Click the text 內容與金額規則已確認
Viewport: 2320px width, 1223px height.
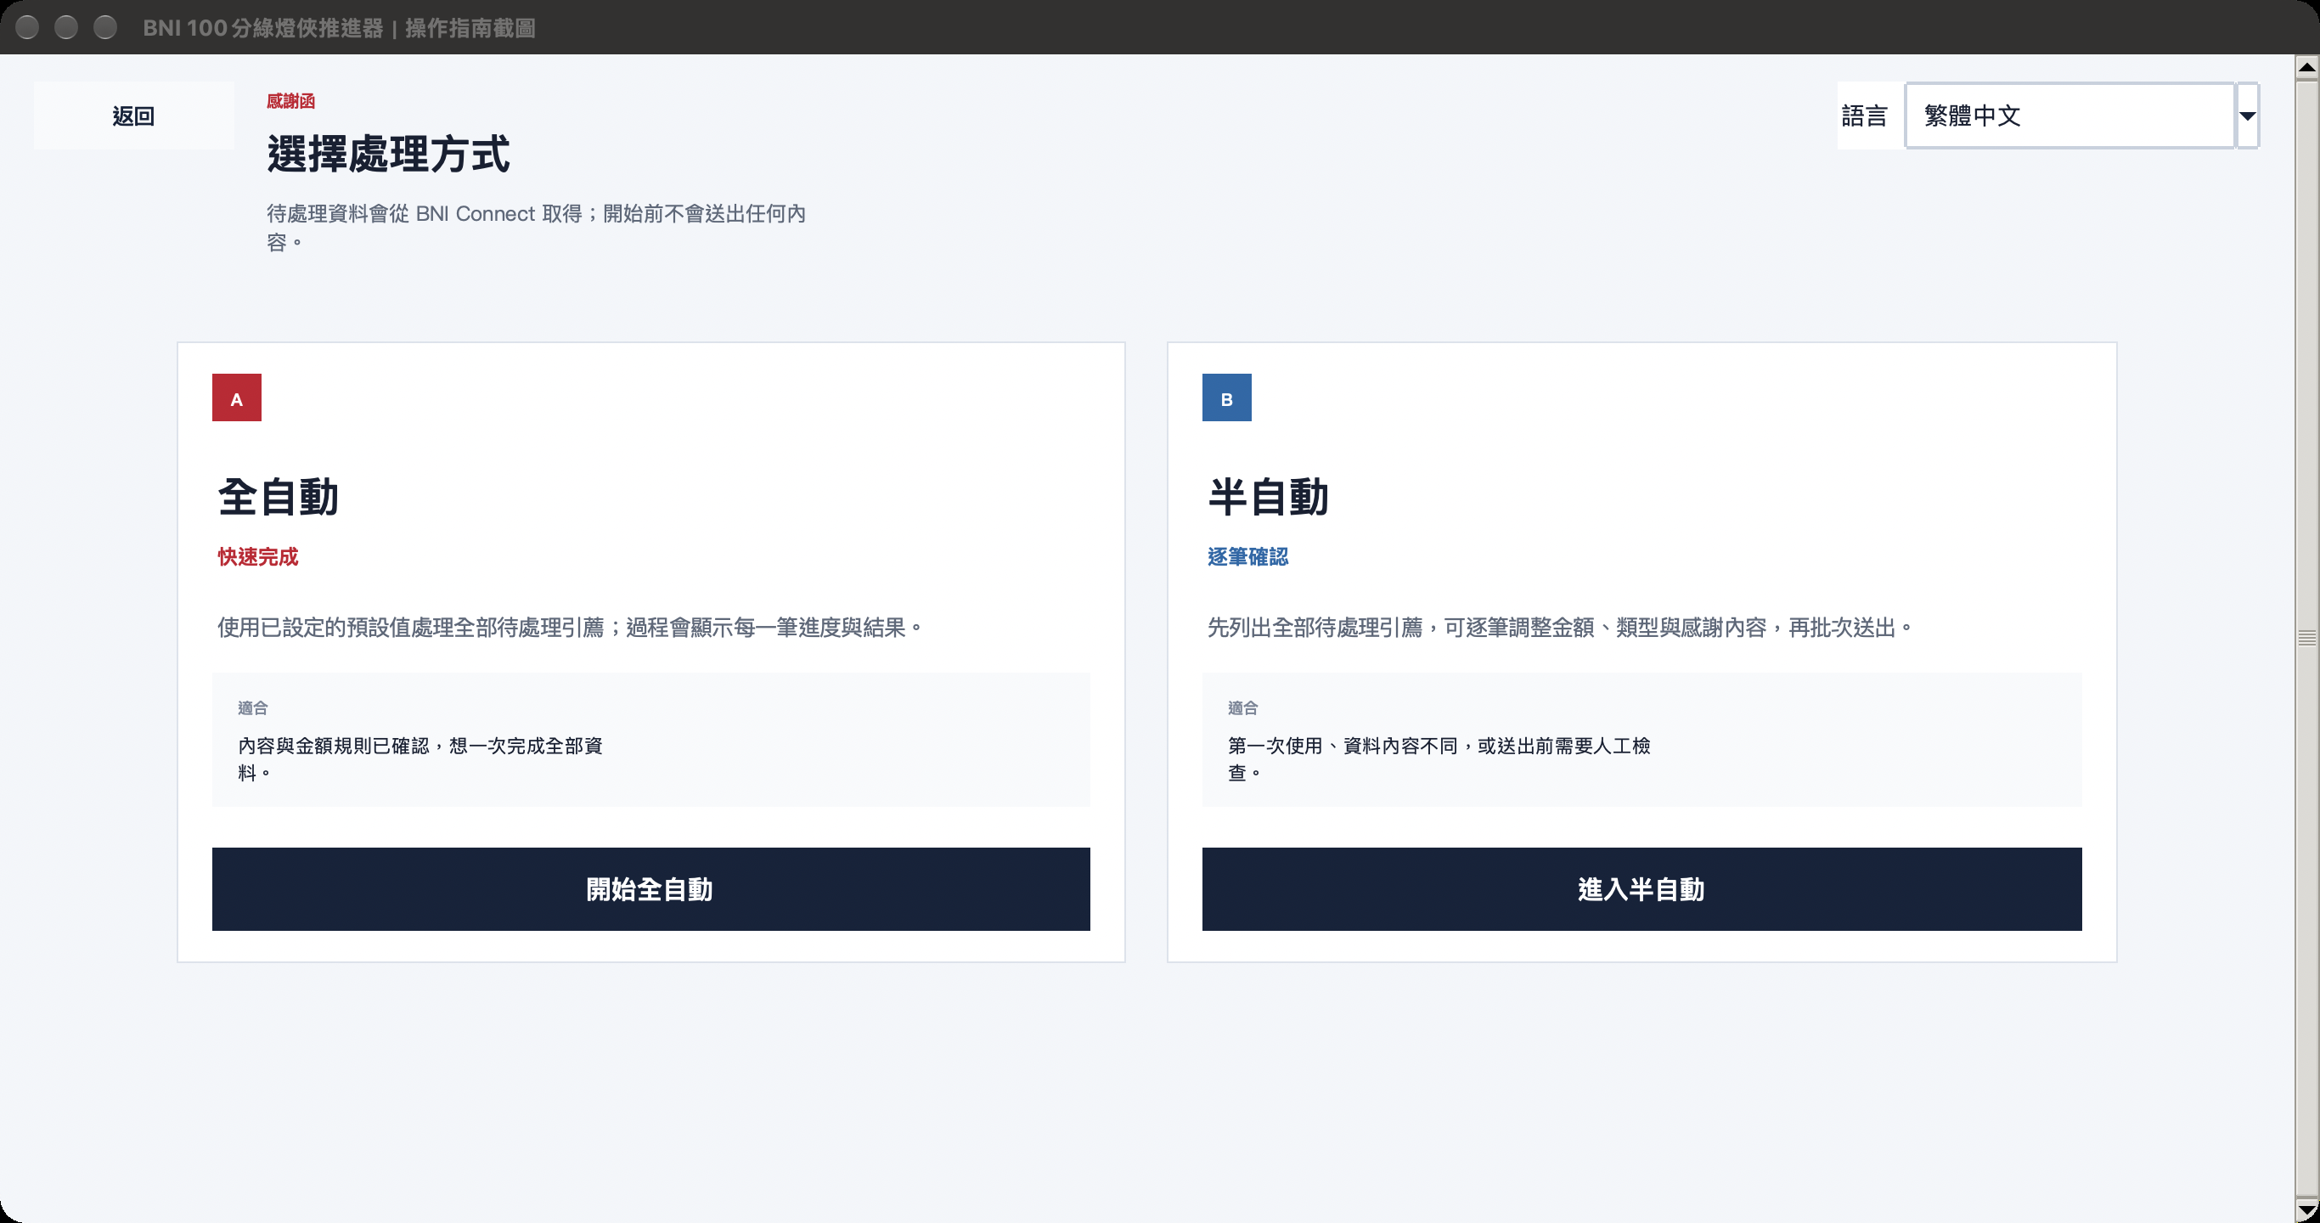coord(333,746)
